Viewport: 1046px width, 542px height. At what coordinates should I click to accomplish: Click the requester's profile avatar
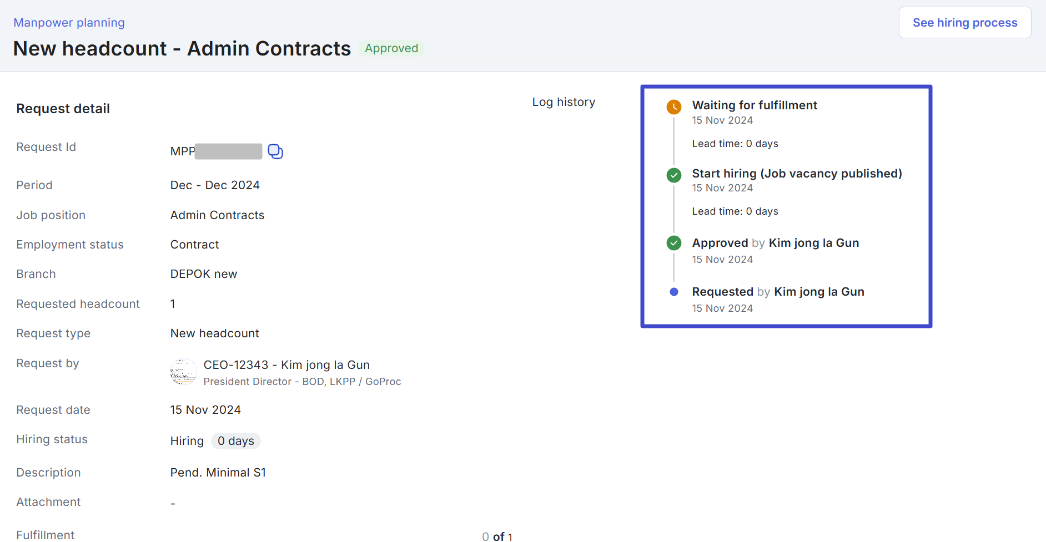(x=183, y=372)
